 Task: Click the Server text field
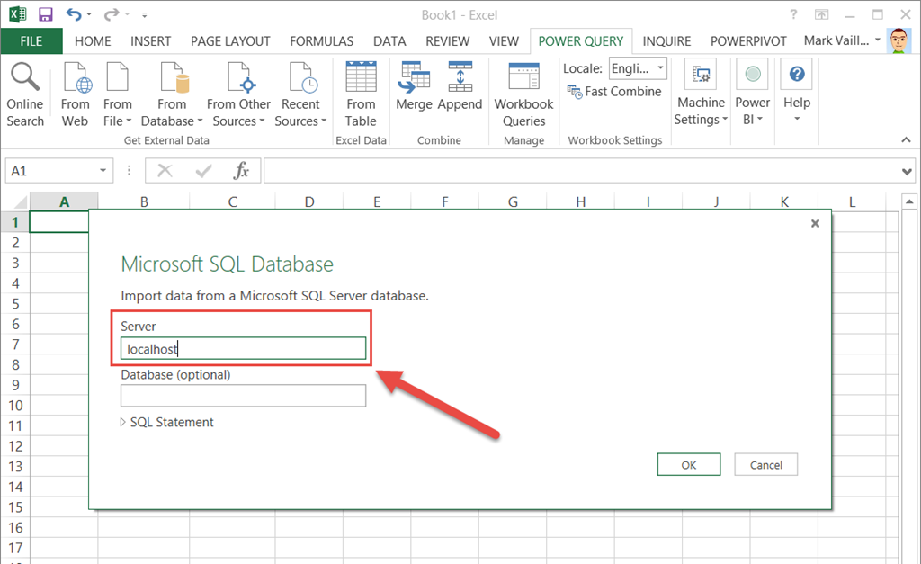[x=243, y=348]
